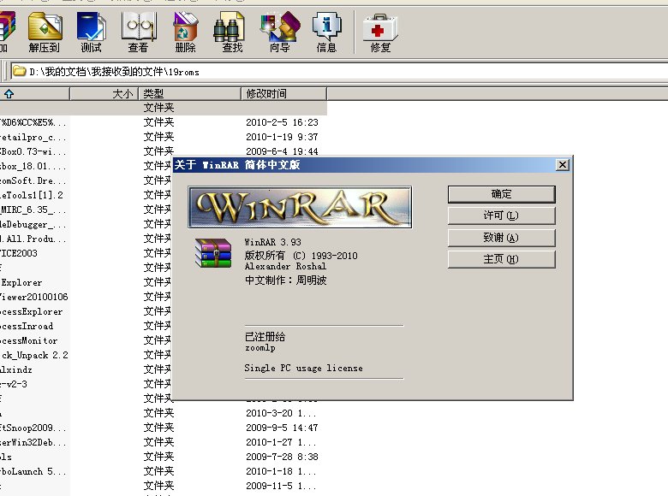Open the View (查看) toolbar icon
This screenshot has height=496, width=668.
coord(138,32)
